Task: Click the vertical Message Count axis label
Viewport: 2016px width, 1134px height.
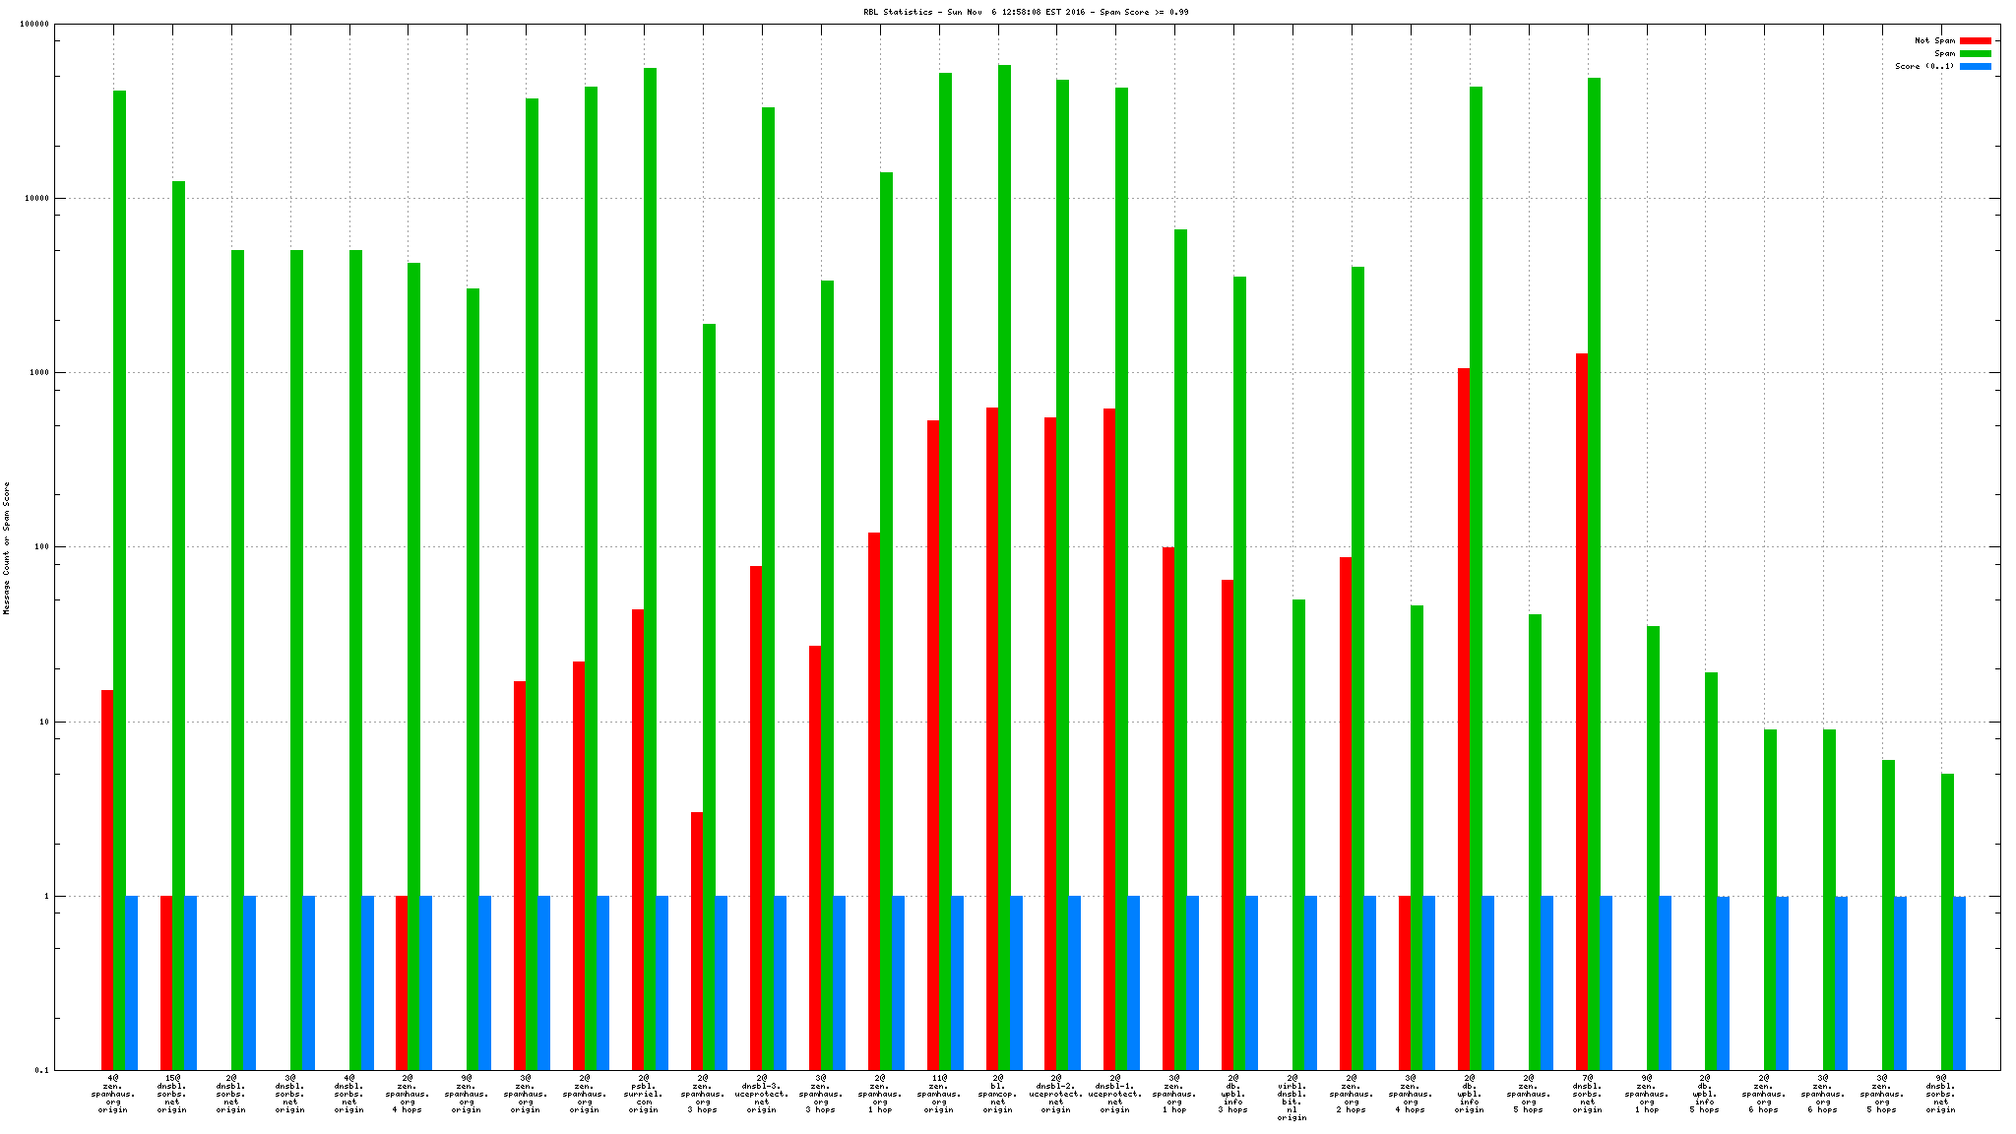Action: click(7, 547)
